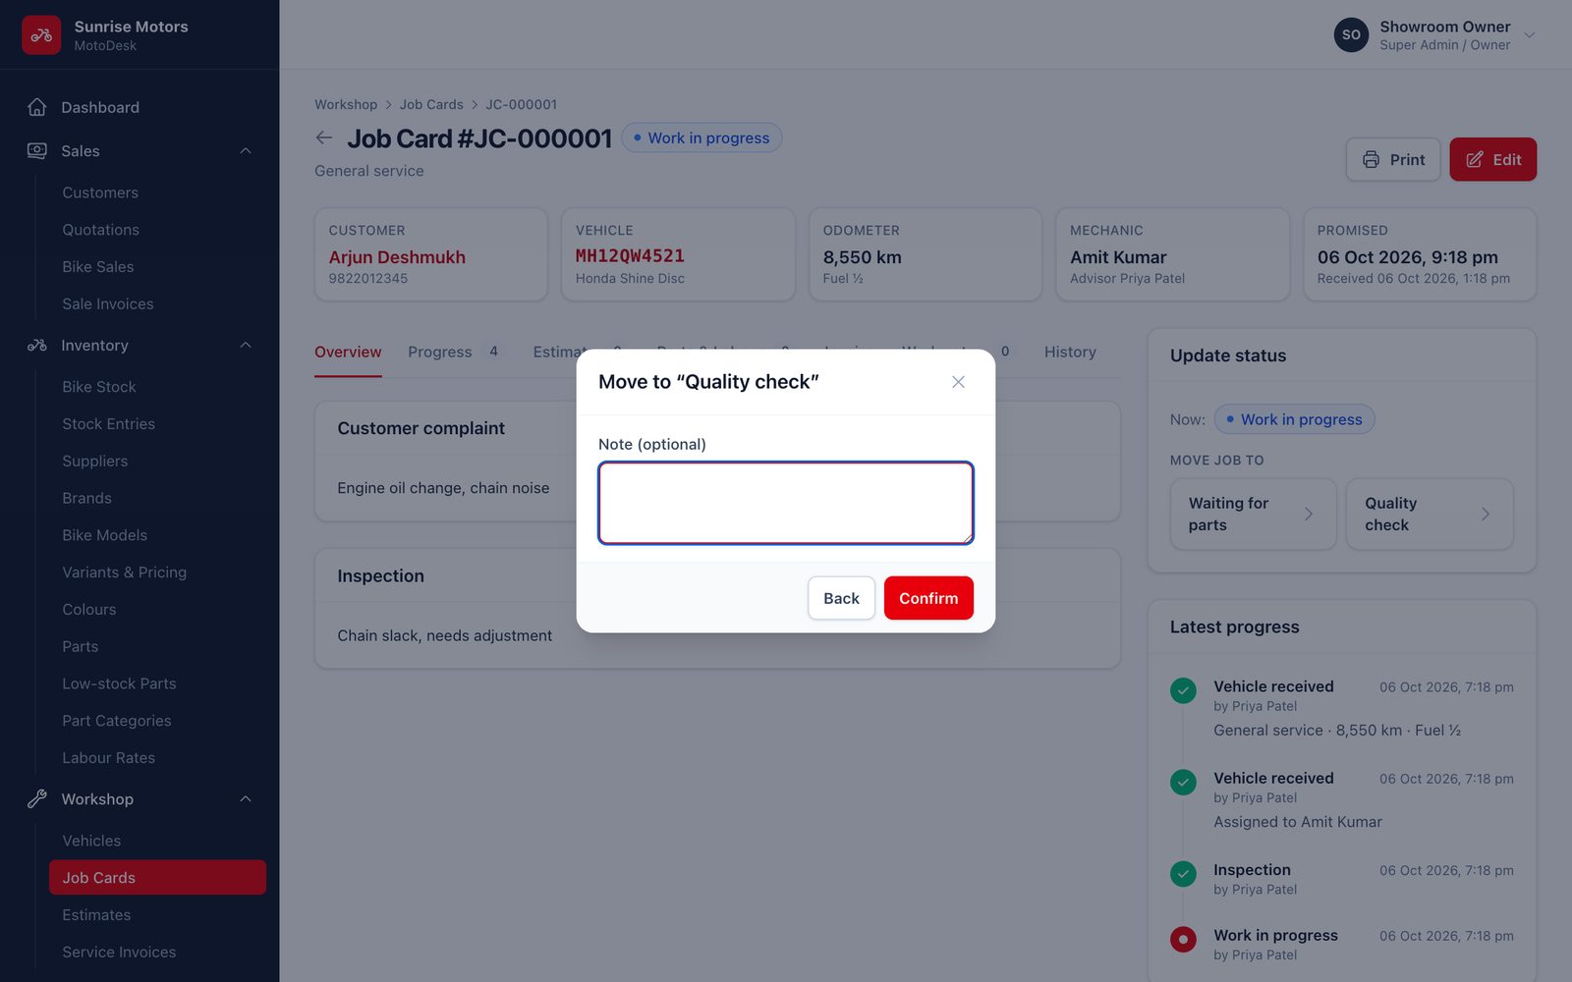Open Variants & Pricing in the sidebar
The width and height of the screenshot is (1572, 982).
pos(125,573)
